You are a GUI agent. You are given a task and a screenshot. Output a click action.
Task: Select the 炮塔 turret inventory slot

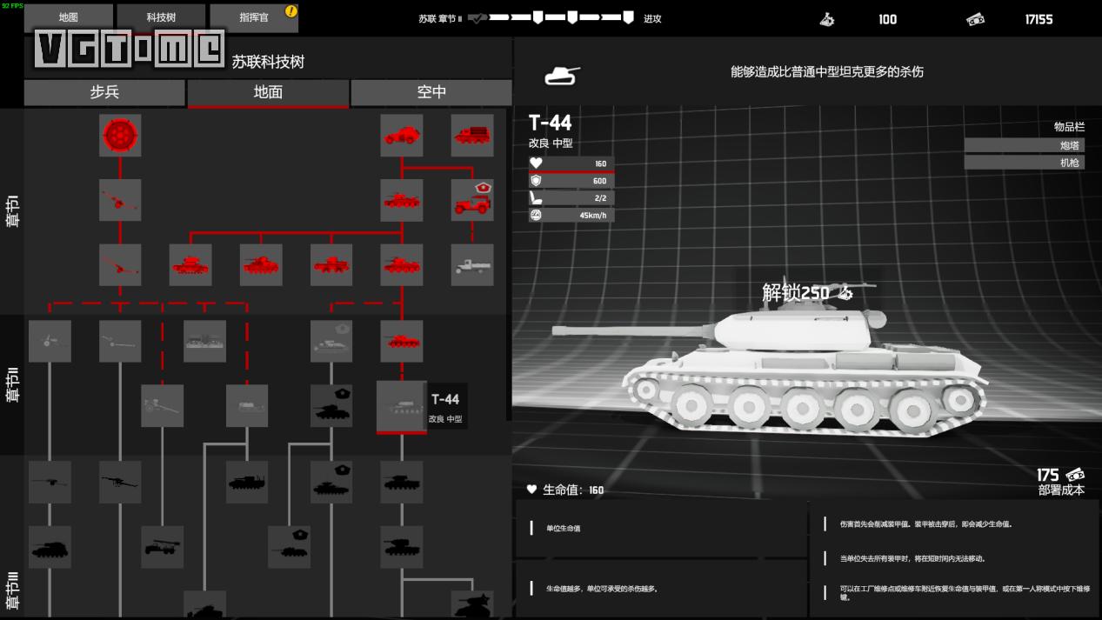point(1025,145)
